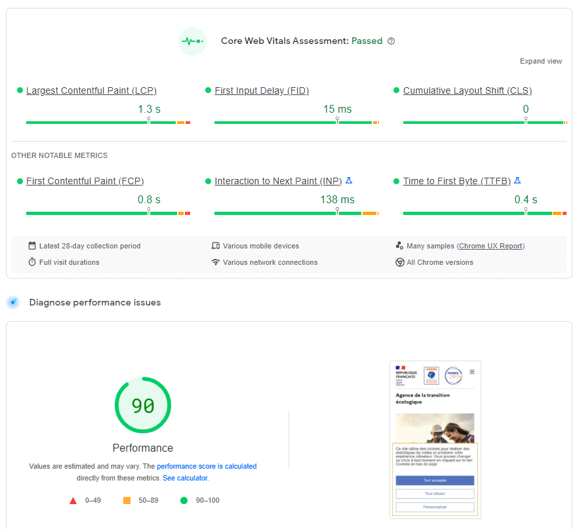Open Cumulative Layout Shift (CLS) details
Viewport: 579px width, 529px height.
pos(467,90)
